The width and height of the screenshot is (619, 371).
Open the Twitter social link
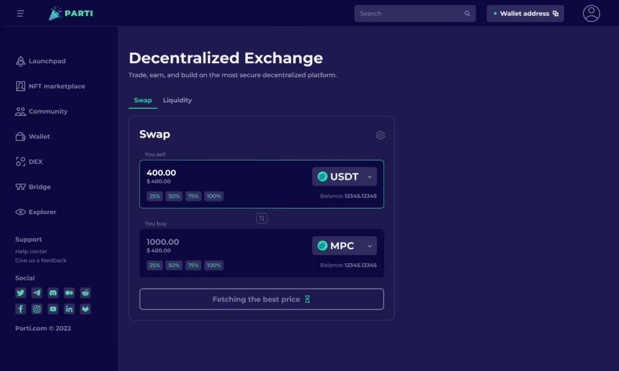20,293
